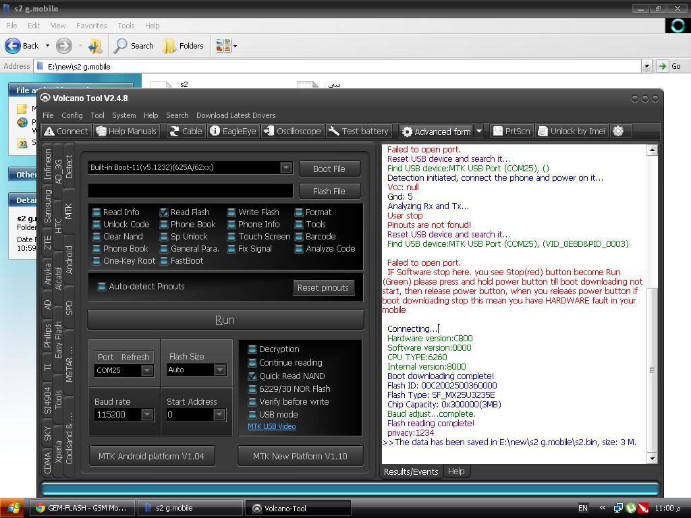Expand hidden tray icons chevron

pyautogui.click(x=603, y=508)
